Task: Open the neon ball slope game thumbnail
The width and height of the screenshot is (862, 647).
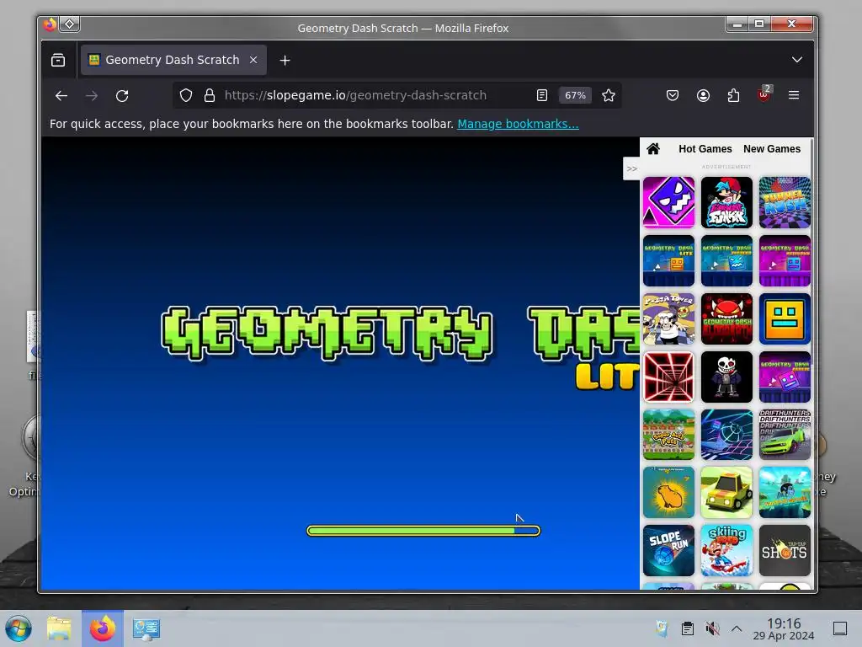Action: [726, 435]
